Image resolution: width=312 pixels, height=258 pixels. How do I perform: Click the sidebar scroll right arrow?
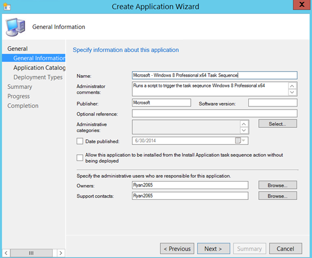point(61,253)
